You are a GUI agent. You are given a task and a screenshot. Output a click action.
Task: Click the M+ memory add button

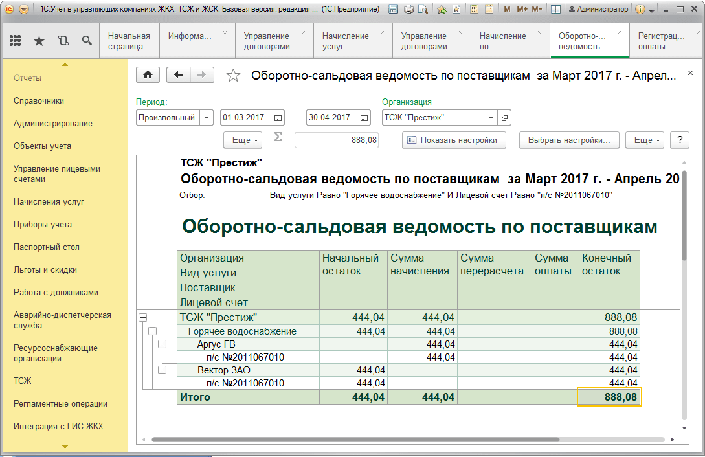click(x=522, y=9)
